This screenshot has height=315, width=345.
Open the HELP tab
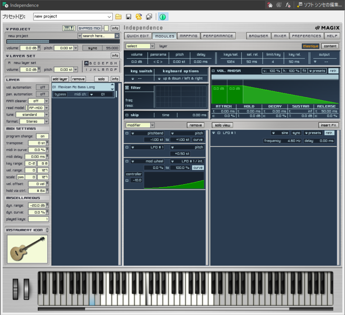(x=332, y=36)
